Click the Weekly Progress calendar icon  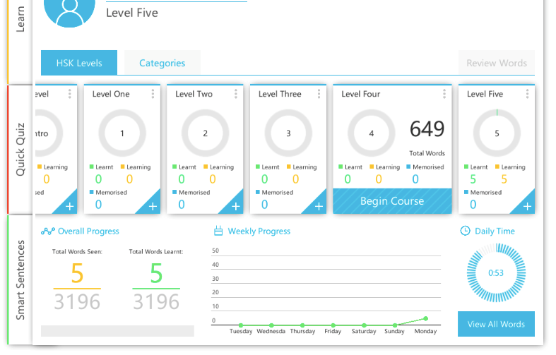pos(218,231)
